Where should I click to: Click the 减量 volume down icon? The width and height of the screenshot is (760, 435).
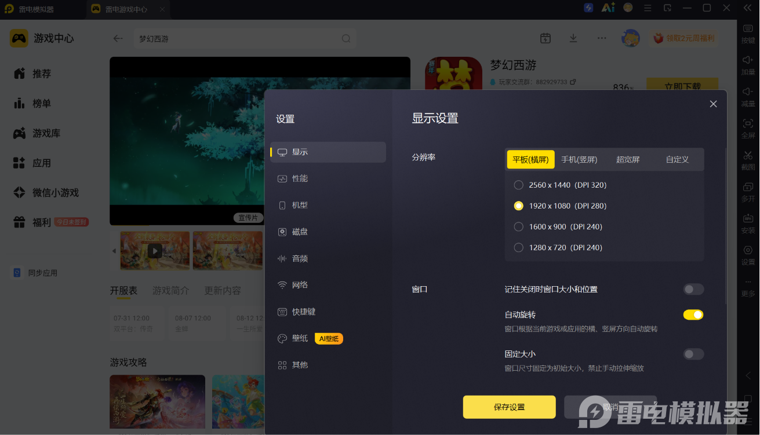[748, 92]
